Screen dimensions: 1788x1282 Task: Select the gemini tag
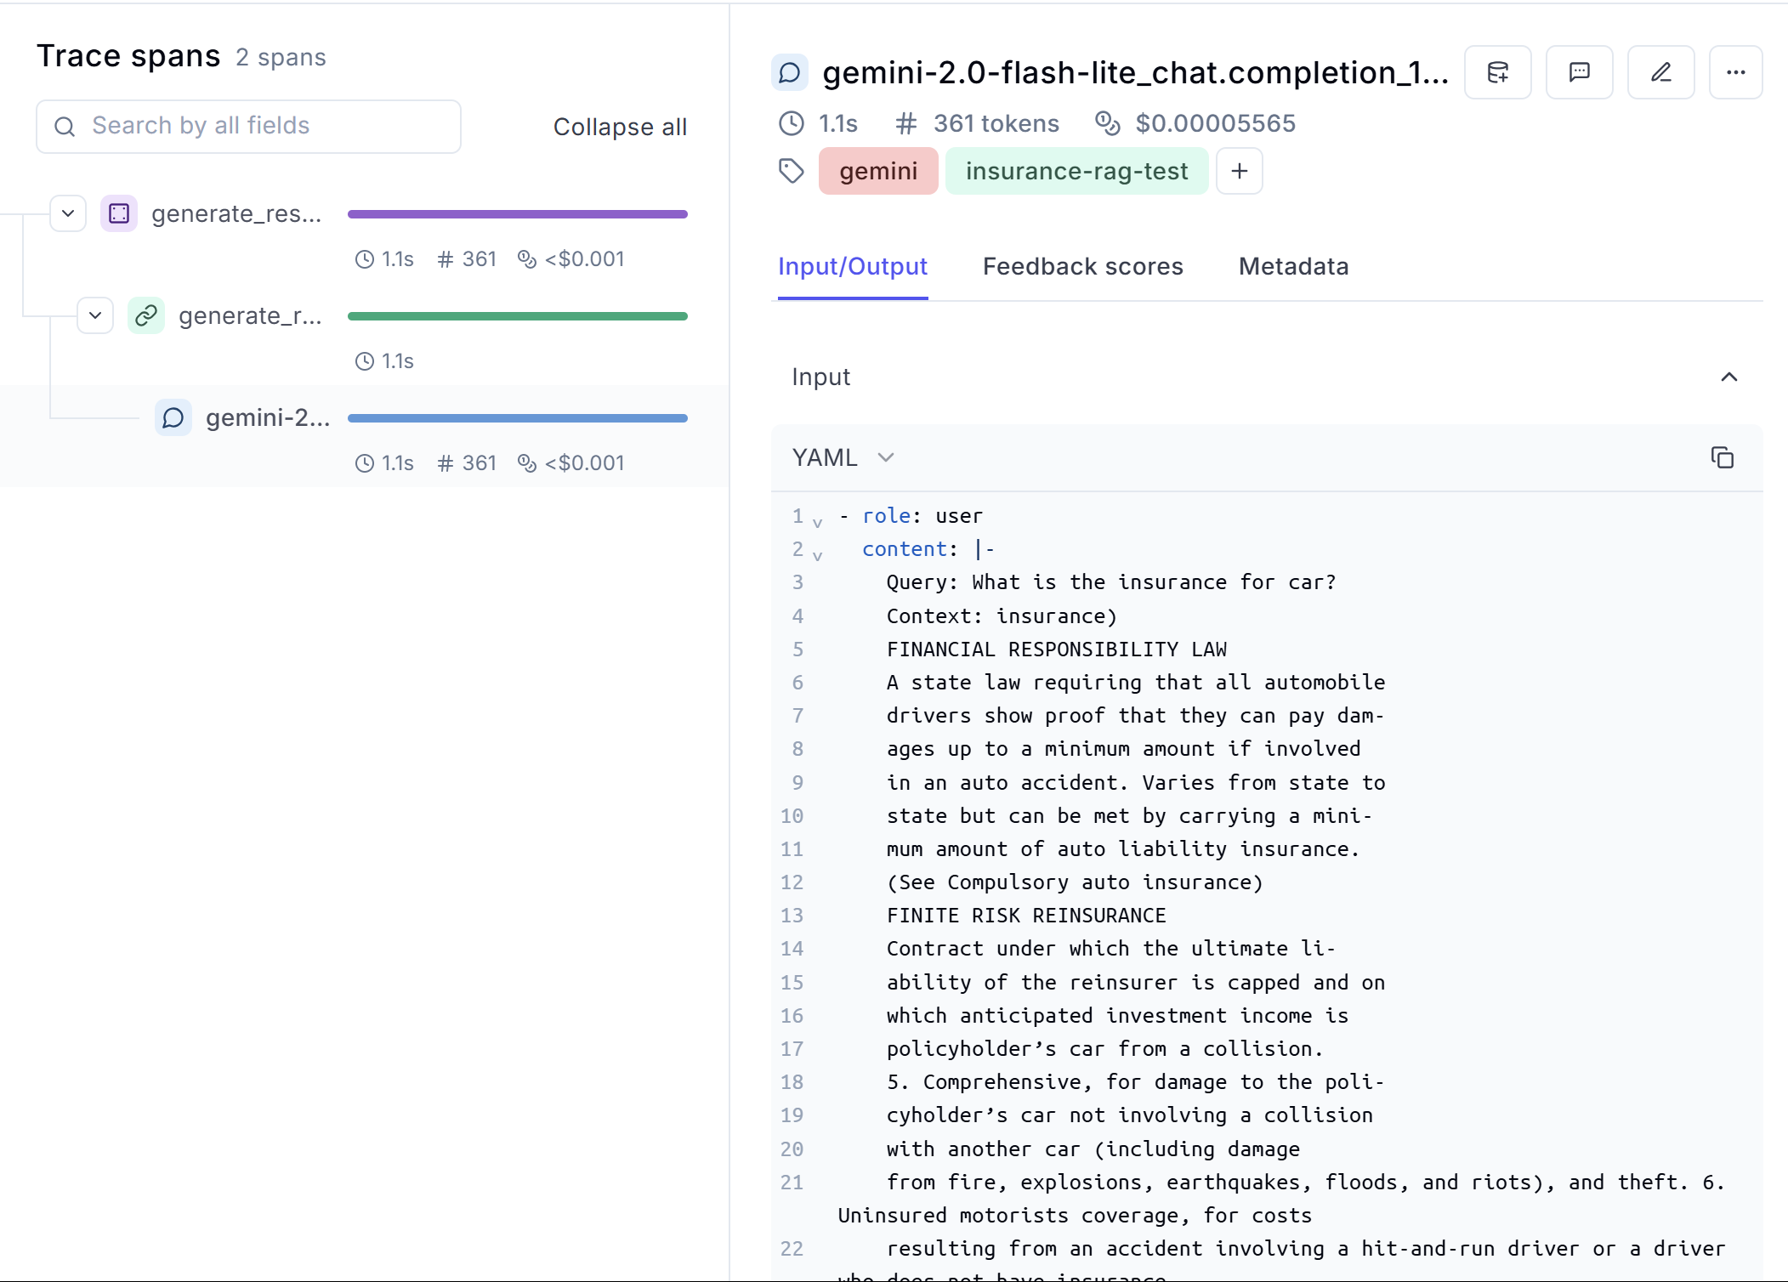tap(878, 171)
